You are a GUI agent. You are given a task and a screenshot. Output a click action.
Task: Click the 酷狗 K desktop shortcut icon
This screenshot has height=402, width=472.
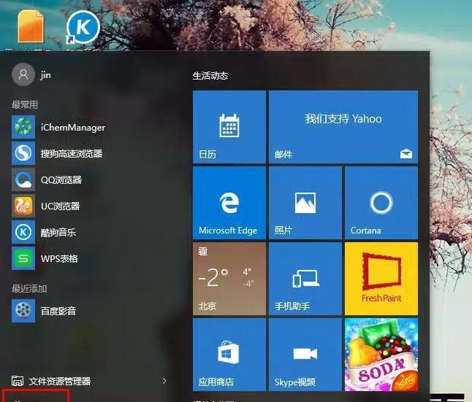pyautogui.click(x=83, y=28)
